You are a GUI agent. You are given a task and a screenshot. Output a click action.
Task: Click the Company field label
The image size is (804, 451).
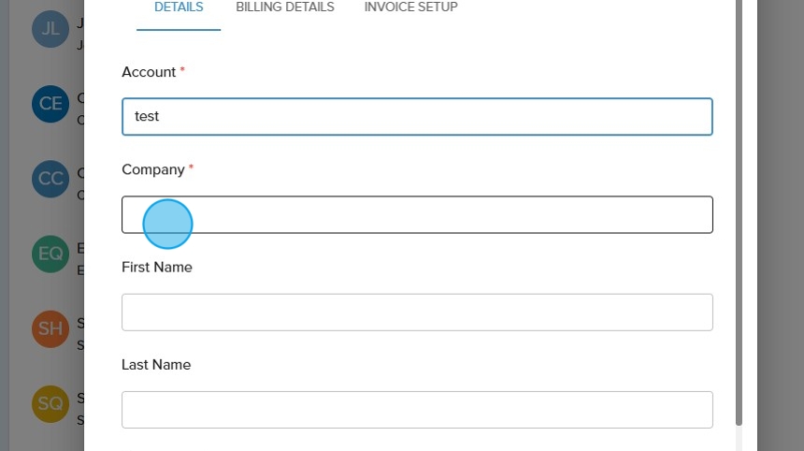(x=153, y=169)
